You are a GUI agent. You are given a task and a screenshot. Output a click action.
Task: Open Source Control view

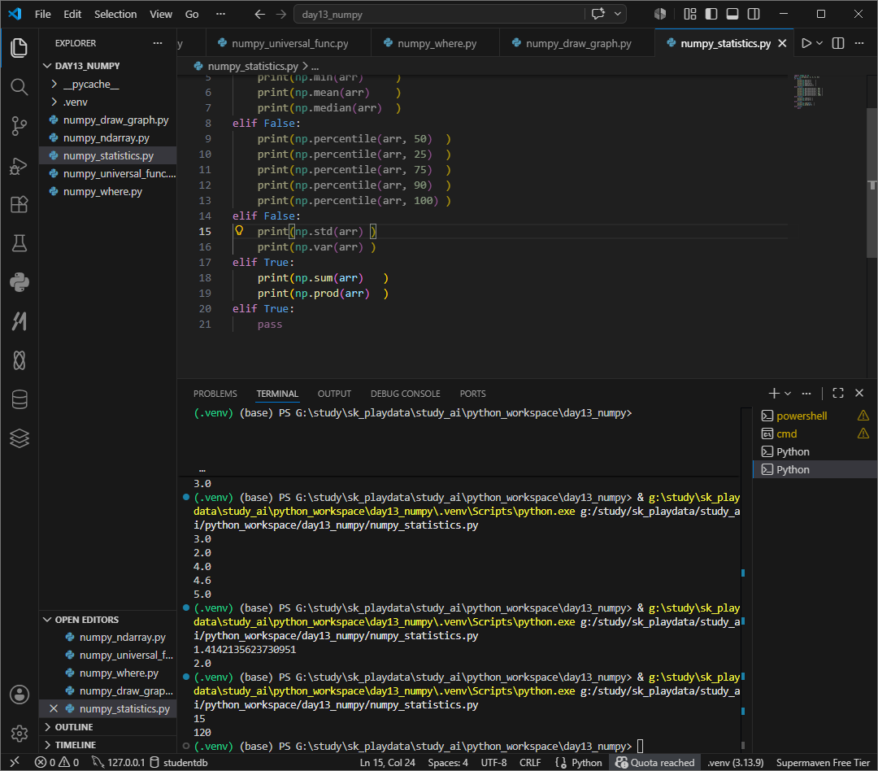pos(19,126)
